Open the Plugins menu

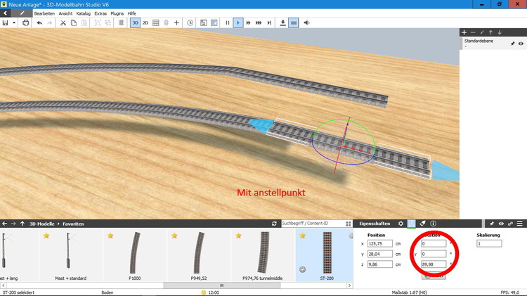click(x=117, y=13)
